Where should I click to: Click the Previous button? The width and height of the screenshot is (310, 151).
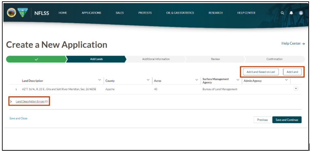(262, 120)
